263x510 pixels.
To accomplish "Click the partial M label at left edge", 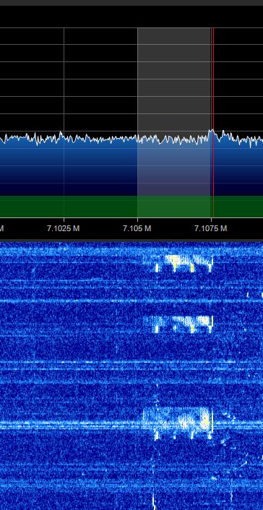I will coord(1,228).
